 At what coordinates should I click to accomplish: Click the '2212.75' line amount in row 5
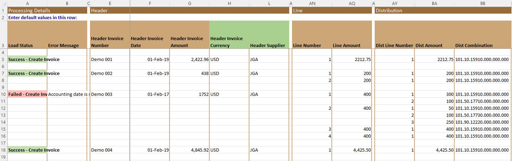(352, 59)
